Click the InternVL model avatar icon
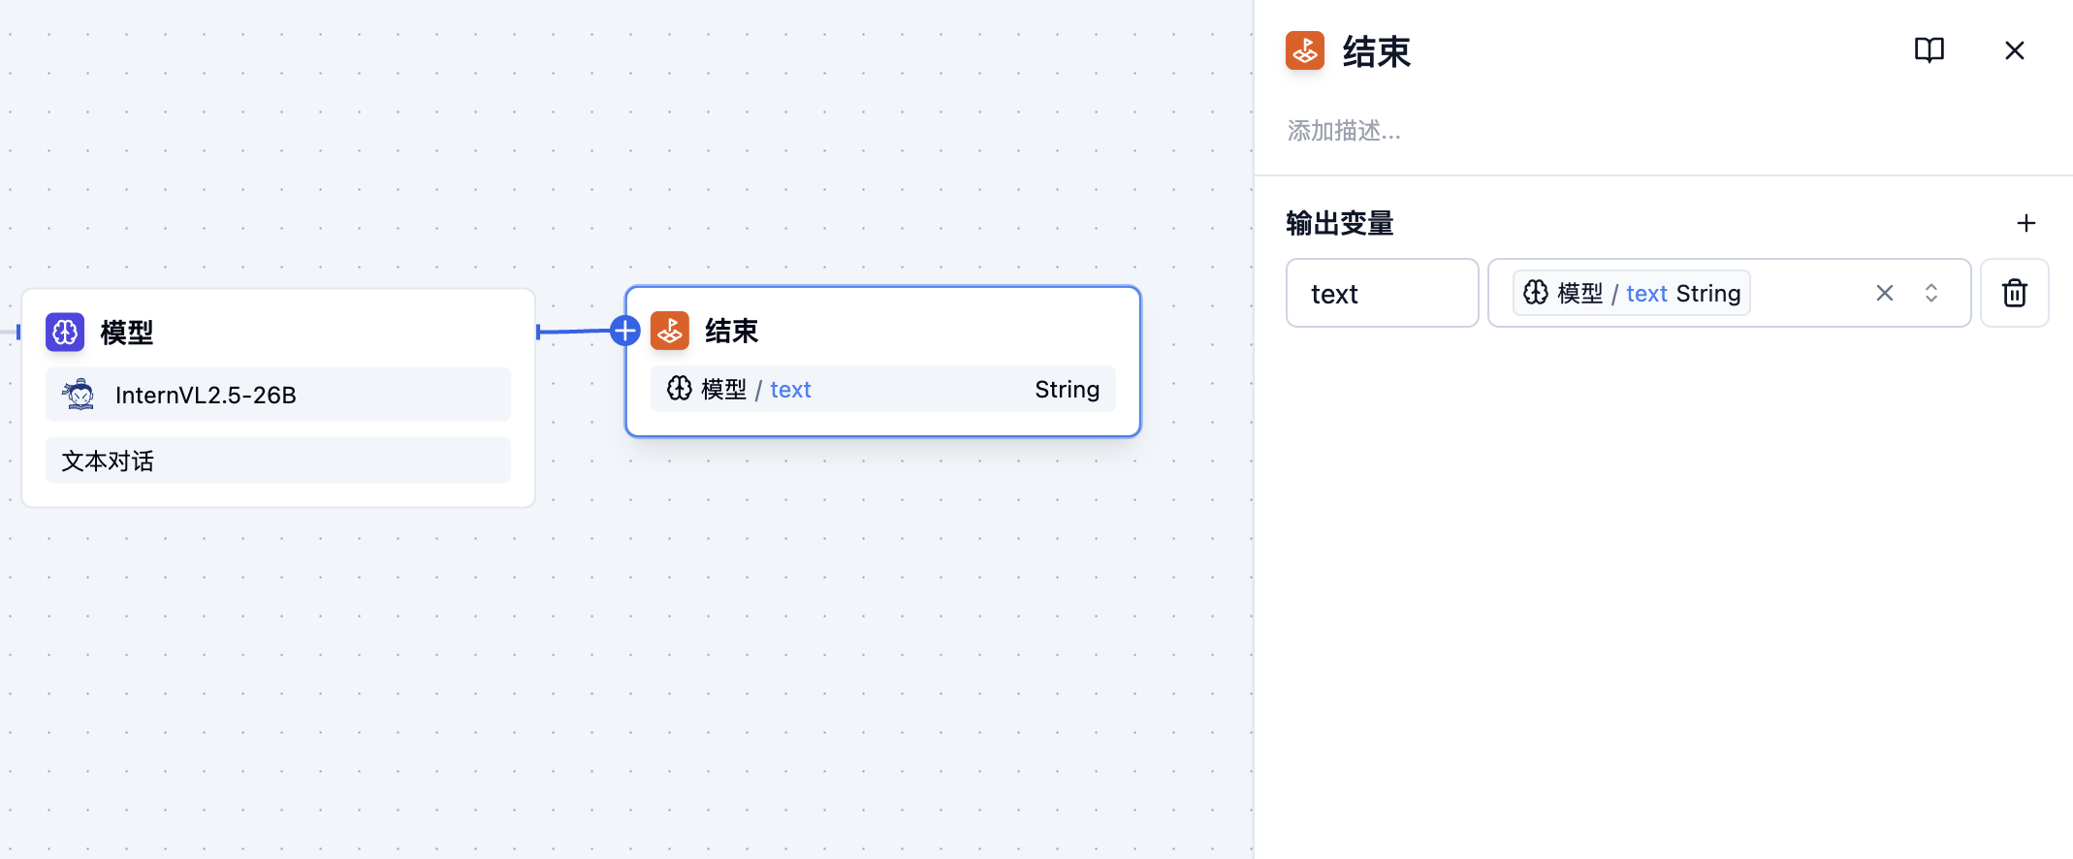2073x859 pixels. 79,395
